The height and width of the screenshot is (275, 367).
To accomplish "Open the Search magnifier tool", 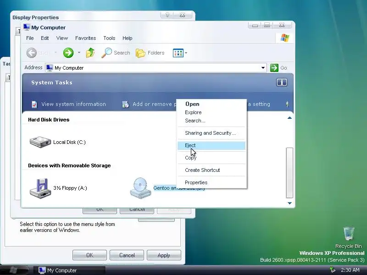I will coord(116,53).
